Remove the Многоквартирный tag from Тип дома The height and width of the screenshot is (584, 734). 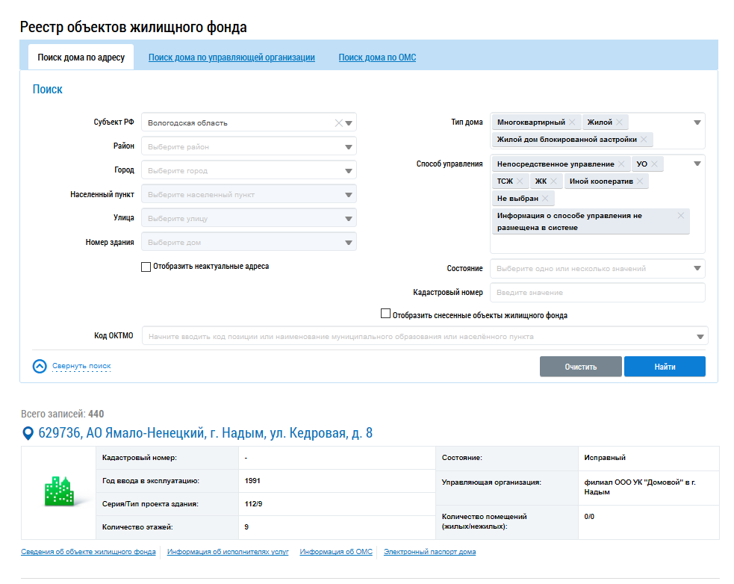pyautogui.click(x=572, y=122)
